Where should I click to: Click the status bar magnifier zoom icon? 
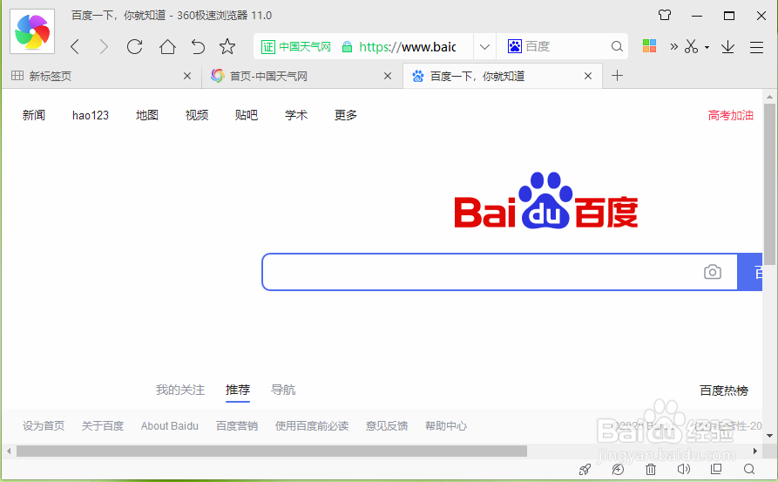749,469
